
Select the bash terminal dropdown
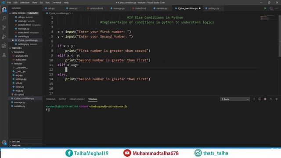[x=235, y=99]
